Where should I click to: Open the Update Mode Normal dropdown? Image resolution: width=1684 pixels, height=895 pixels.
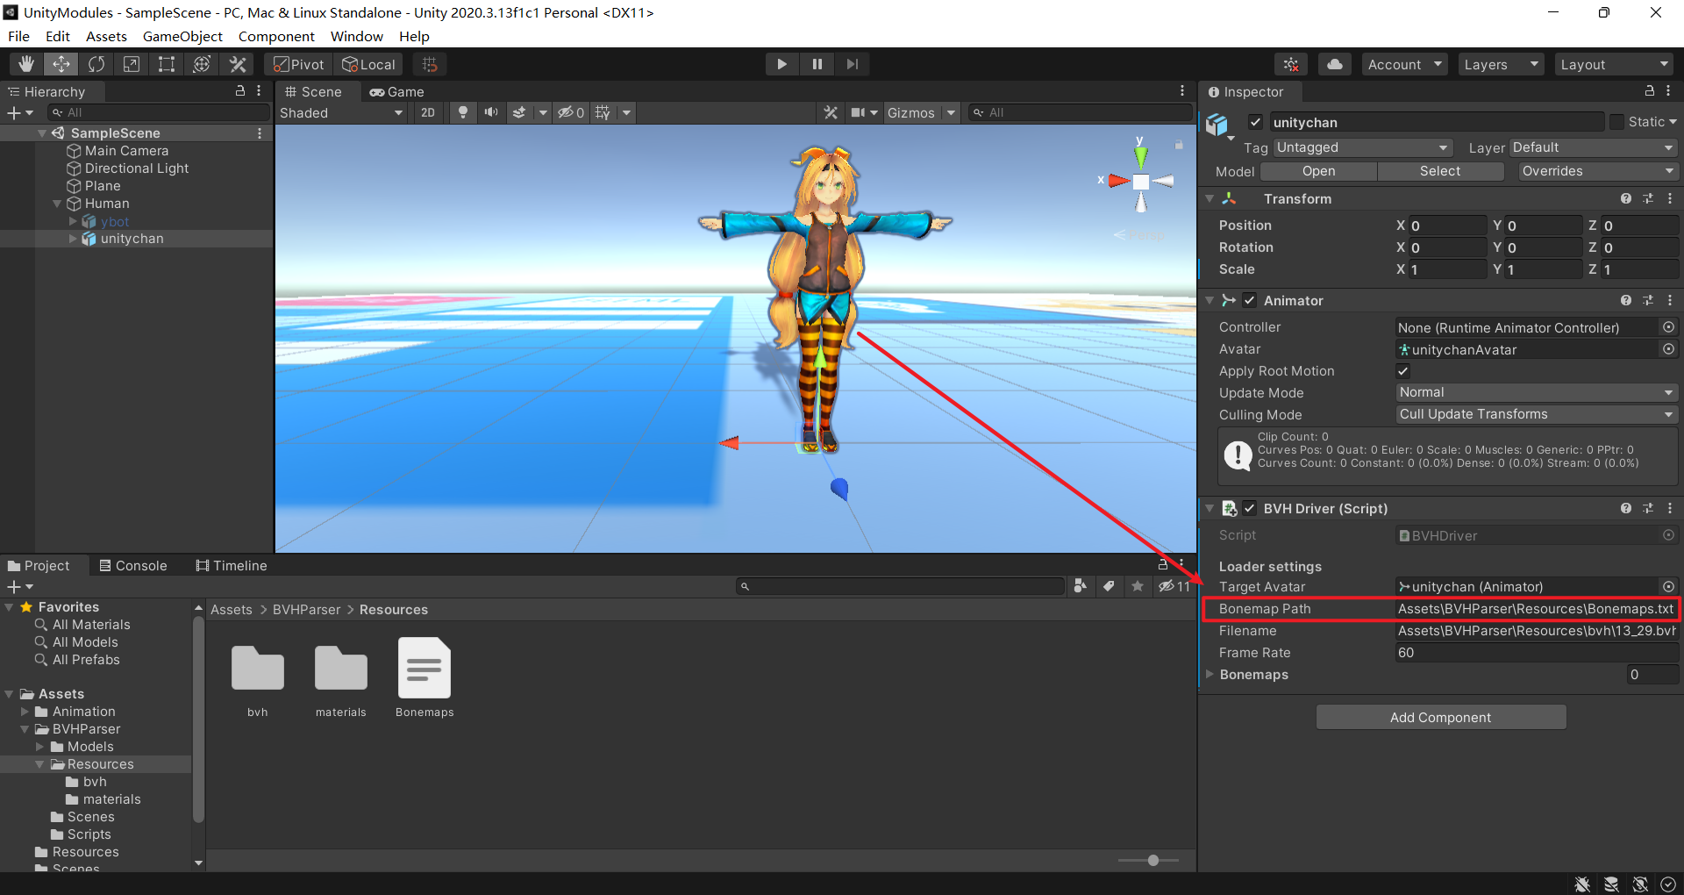pyautogui.click(x=1537, y=392)
